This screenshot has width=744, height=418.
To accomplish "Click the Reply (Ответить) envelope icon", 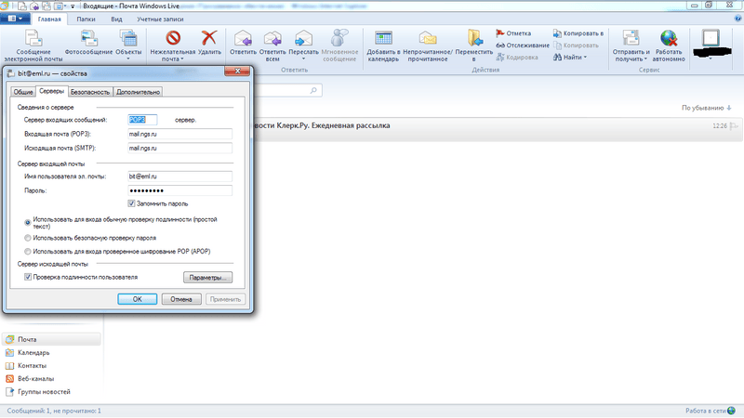I will coord(243,38).
